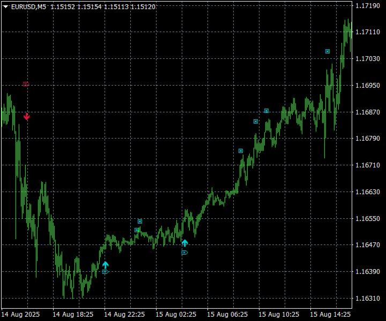Select the cyan close marker just below 1.16870

256,121
